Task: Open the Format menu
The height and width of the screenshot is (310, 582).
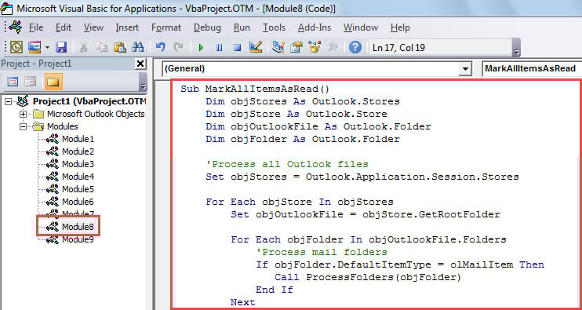Action: click(x=166, y=27)
